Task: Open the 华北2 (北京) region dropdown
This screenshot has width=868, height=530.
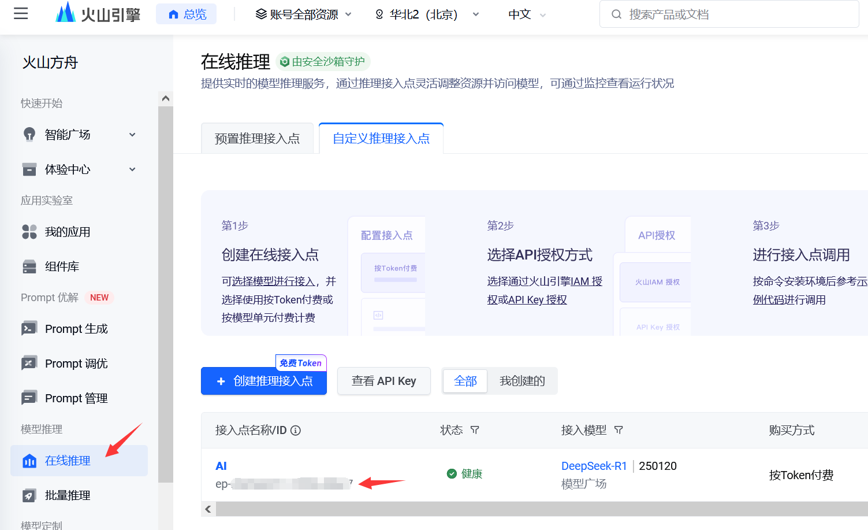Action: (x=427, y=14)
